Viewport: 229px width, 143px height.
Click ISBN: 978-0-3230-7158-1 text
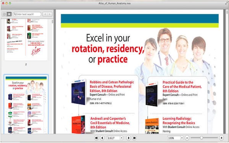[174, 103]
